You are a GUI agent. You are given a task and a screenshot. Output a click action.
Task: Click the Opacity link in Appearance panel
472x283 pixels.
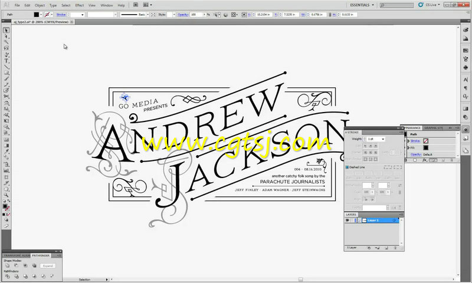(416, 154)
